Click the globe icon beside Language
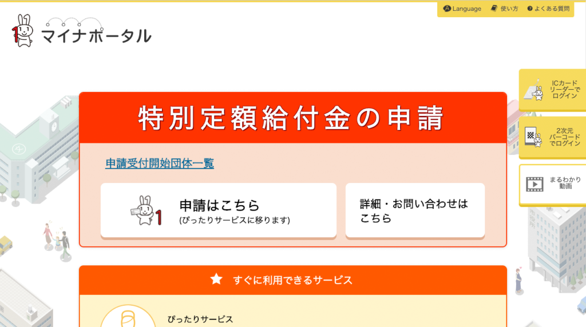This screenshot has width=586, height=327. [447, 8]
